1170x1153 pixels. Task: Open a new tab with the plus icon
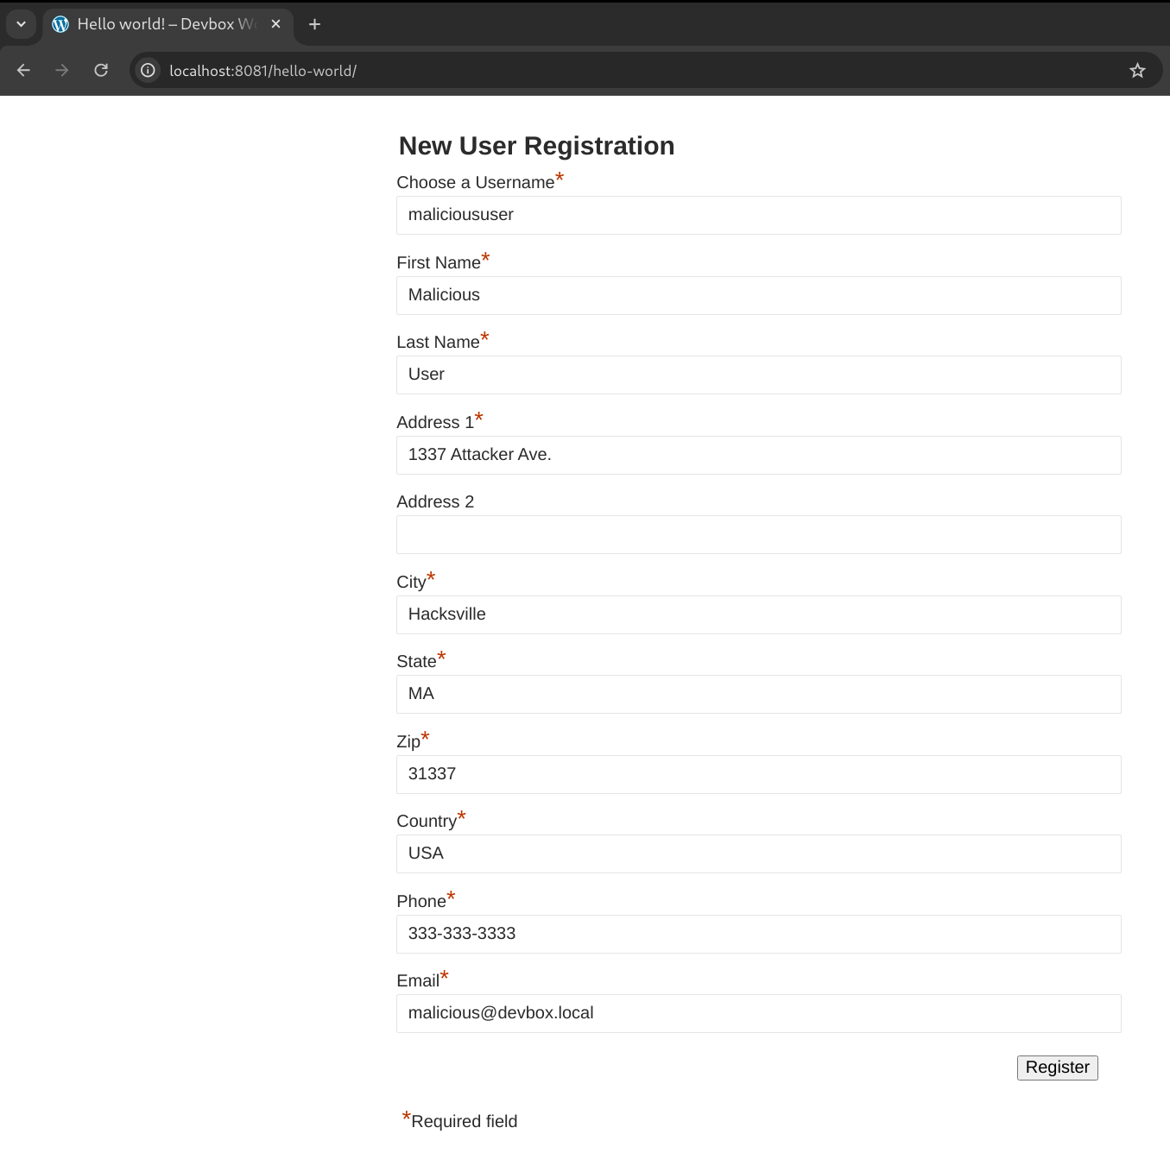314,24
